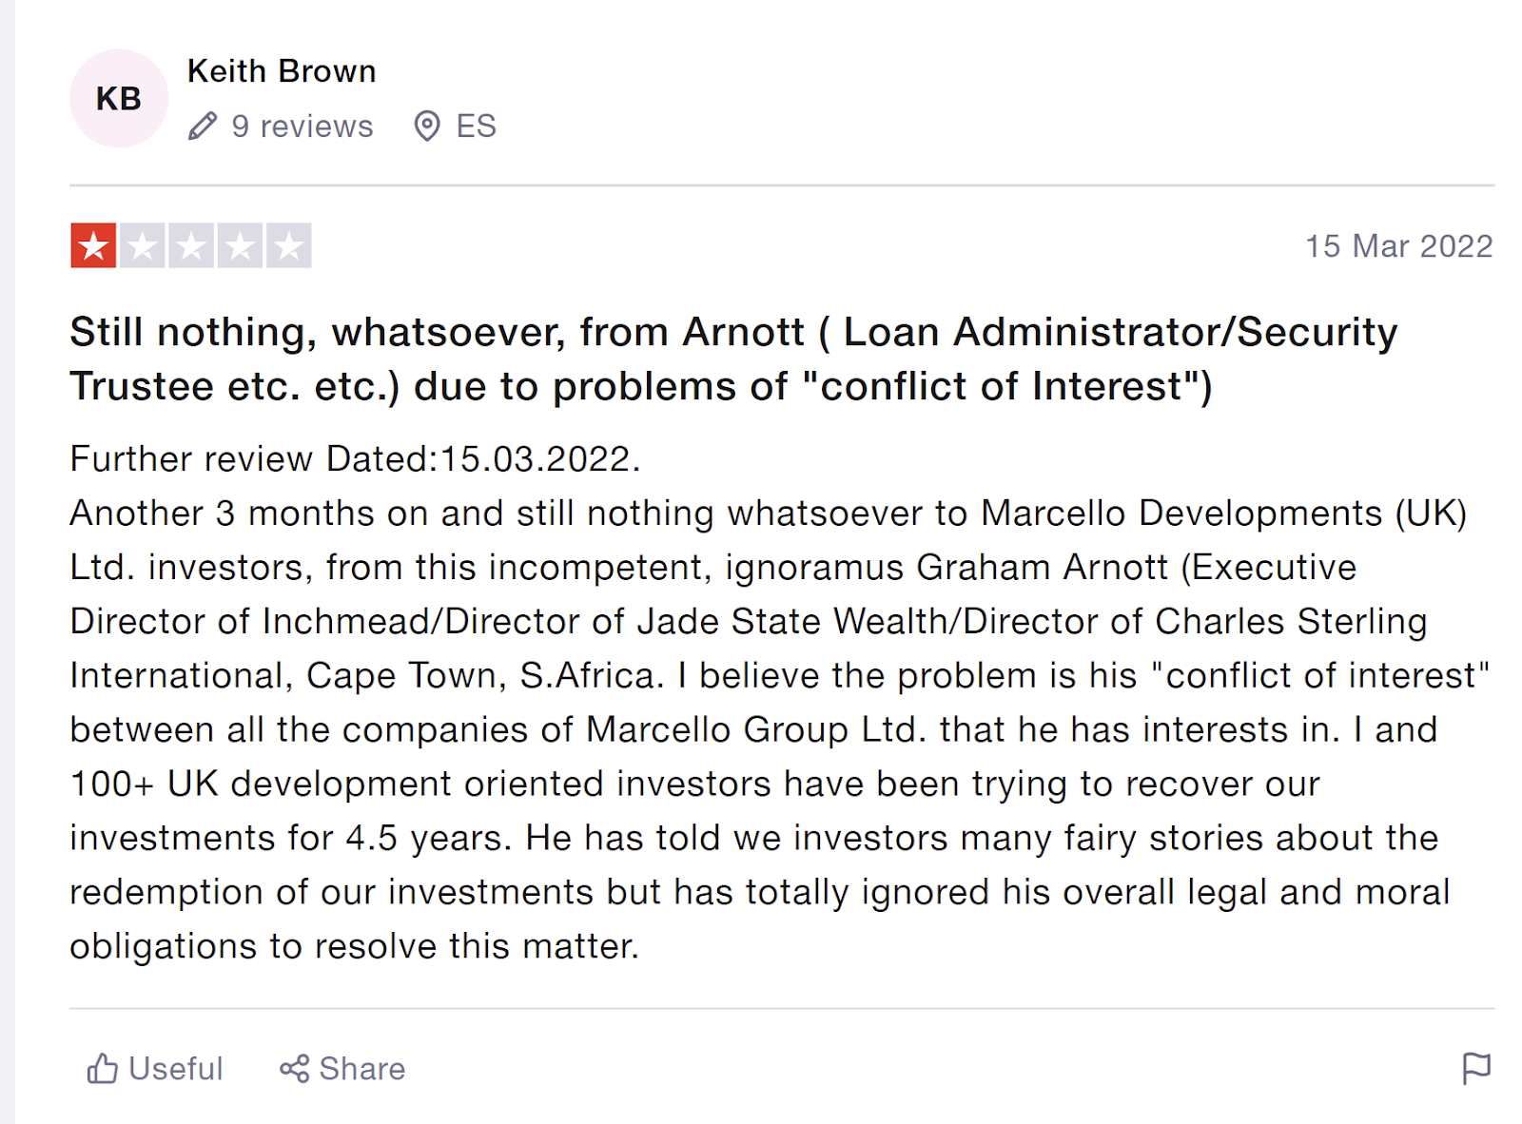The image size is (1522, 1124).
Task: Click the 15 Mar 2022 review date
Action: (1398, 246)
